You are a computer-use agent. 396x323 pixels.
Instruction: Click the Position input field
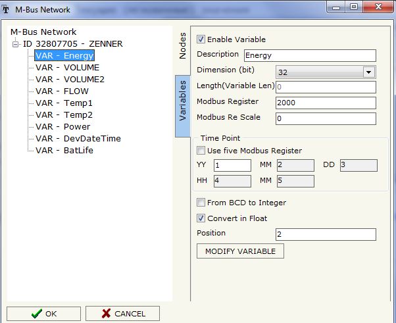pos(325,234)
